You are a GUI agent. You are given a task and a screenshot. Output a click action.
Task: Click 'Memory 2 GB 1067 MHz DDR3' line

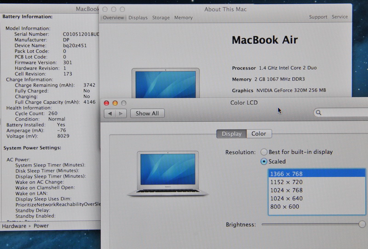coord(268,79)
